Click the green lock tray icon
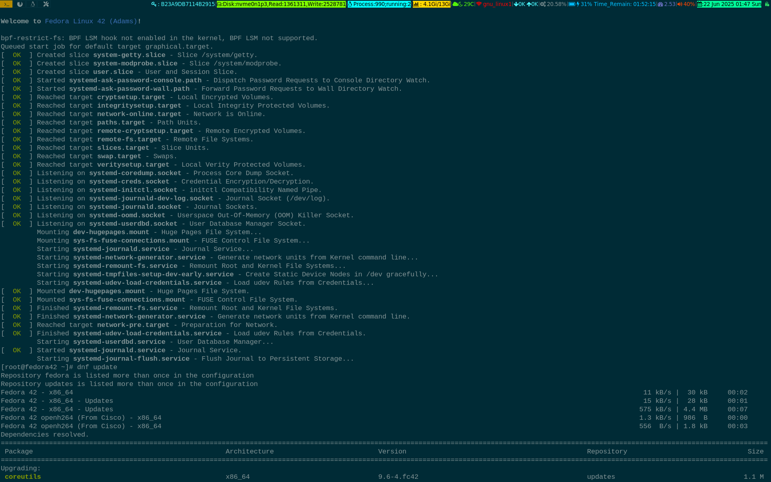The height and width of the screenshot is (482, 771). click(767, 4)
